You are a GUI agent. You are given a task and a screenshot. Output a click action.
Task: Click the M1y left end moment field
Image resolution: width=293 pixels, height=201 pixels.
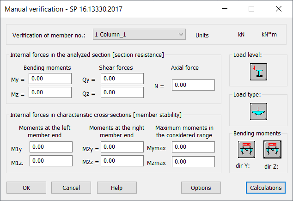point(51,147)
